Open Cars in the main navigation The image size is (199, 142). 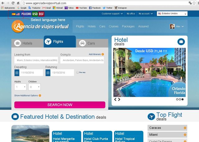click(102, 26)
